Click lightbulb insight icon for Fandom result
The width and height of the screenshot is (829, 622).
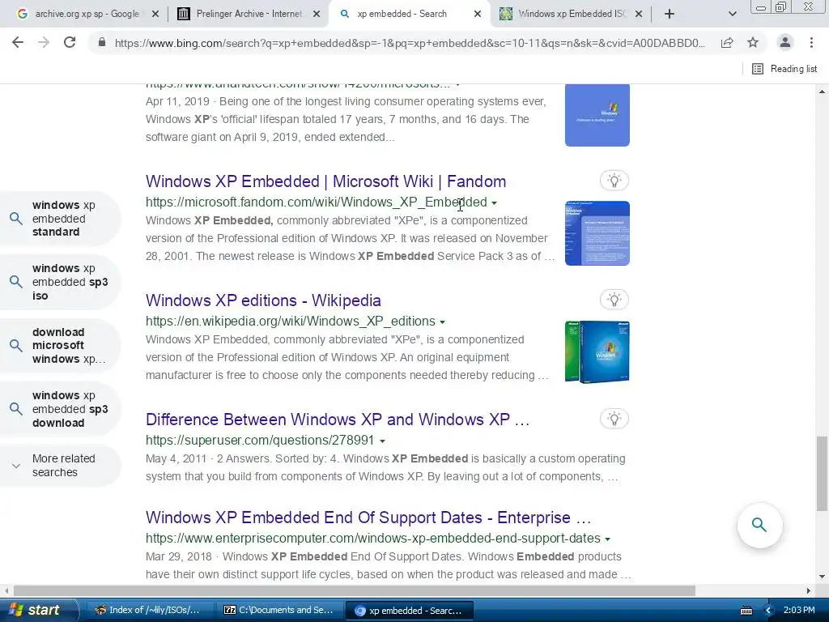click(614, 181)
